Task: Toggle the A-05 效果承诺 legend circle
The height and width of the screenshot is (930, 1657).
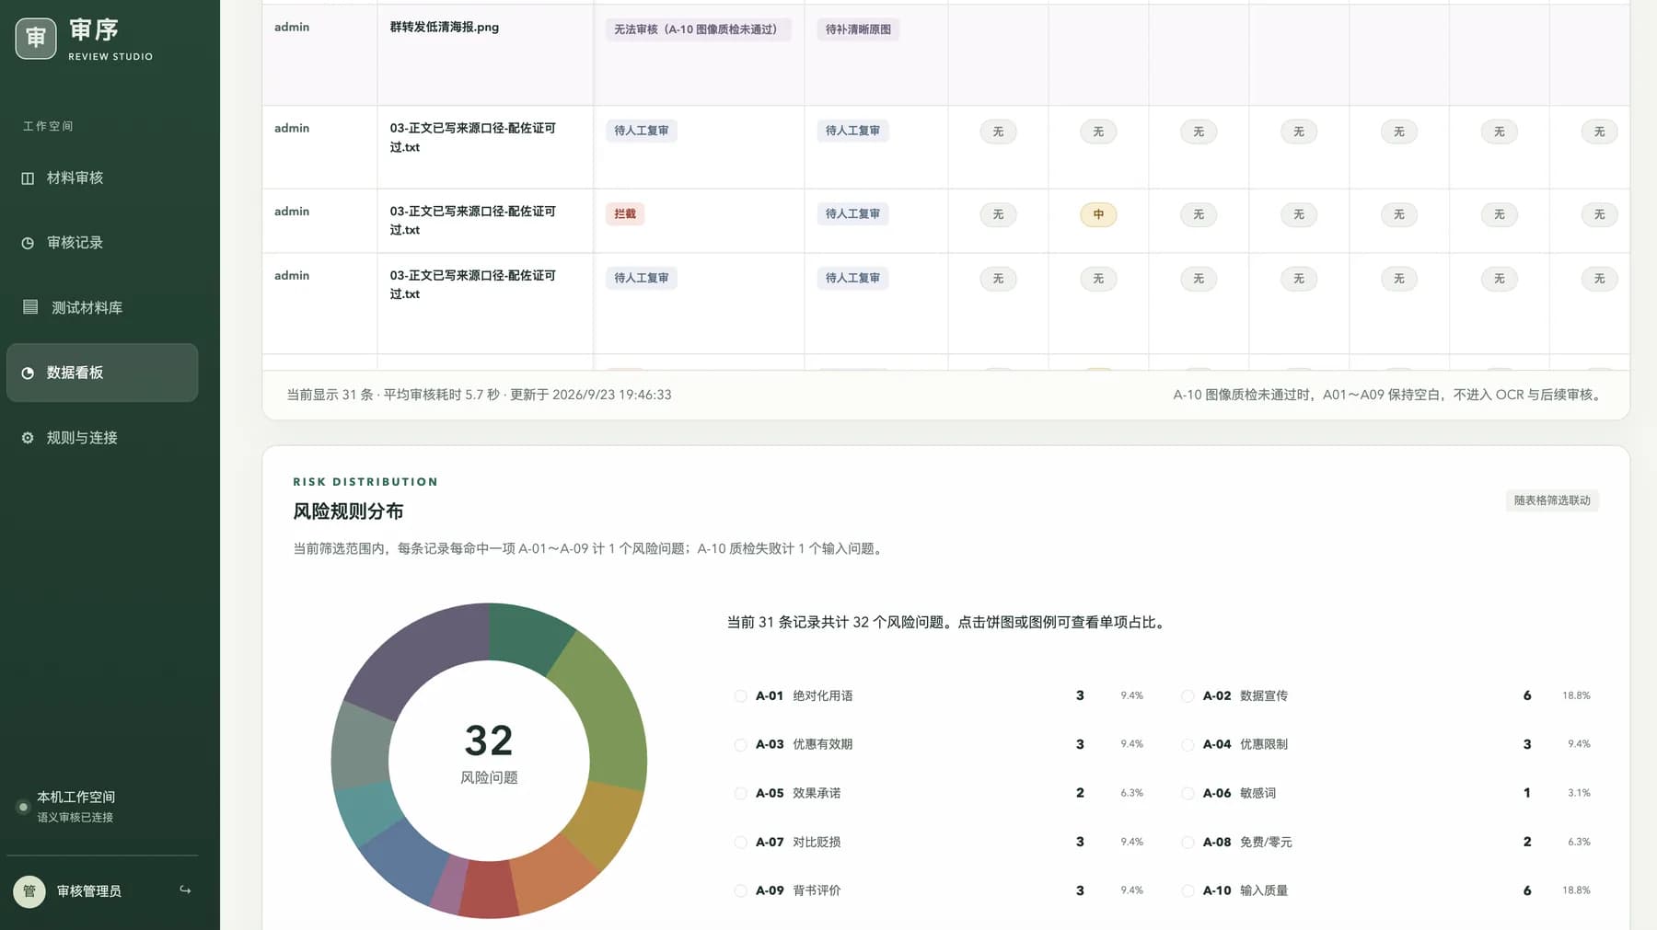Action: coord(740,794)
